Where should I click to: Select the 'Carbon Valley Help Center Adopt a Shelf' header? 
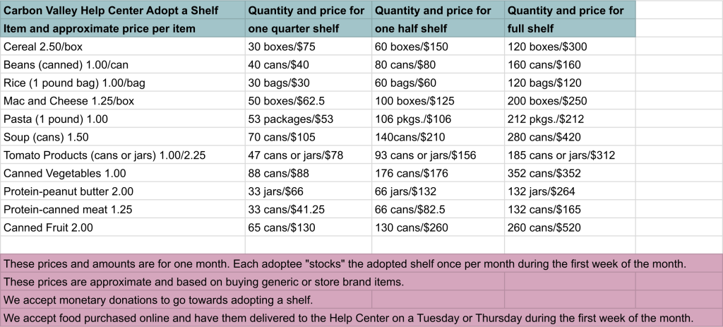(x=110, y=11)
